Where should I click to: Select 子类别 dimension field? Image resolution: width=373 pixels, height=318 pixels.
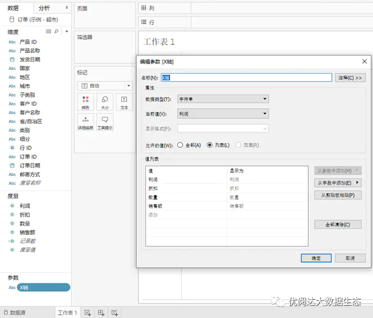[27, 95]
